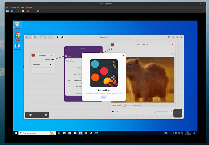Open the RasterFlow hamburger menu
The image size is (209, 145).
click(169, 37)
